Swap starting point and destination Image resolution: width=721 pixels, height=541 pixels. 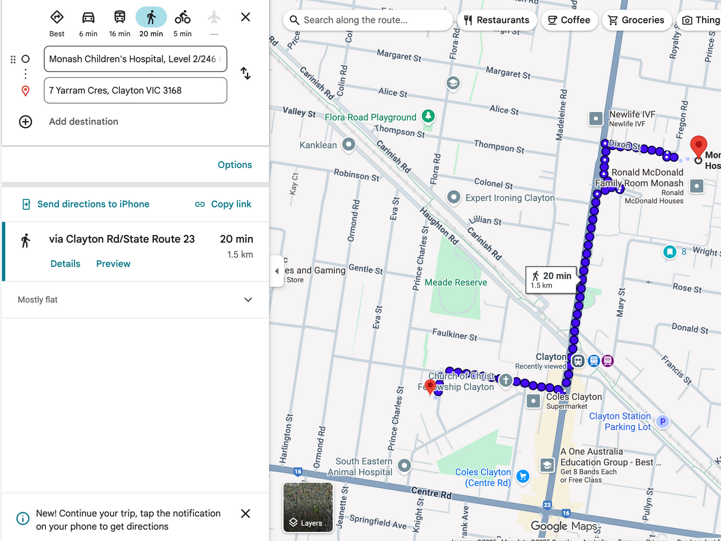(x=245, y=74)
